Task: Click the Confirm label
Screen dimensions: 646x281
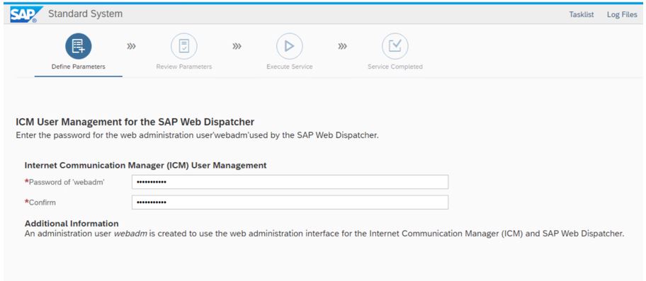Action: click(x=40, y=202)
